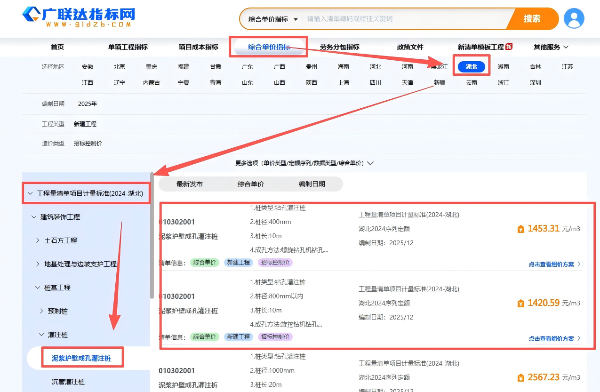Select region 北京
This screenshot has height=392, width=600.
coord(120,67)
